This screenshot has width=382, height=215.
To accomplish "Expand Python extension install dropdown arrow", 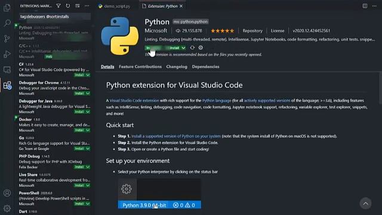I will click(183, 48).
